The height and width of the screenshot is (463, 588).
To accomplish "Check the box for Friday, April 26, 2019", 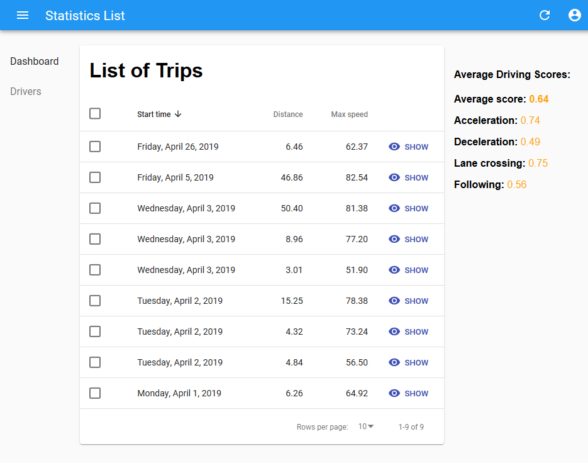I will [x=95, y=147].
